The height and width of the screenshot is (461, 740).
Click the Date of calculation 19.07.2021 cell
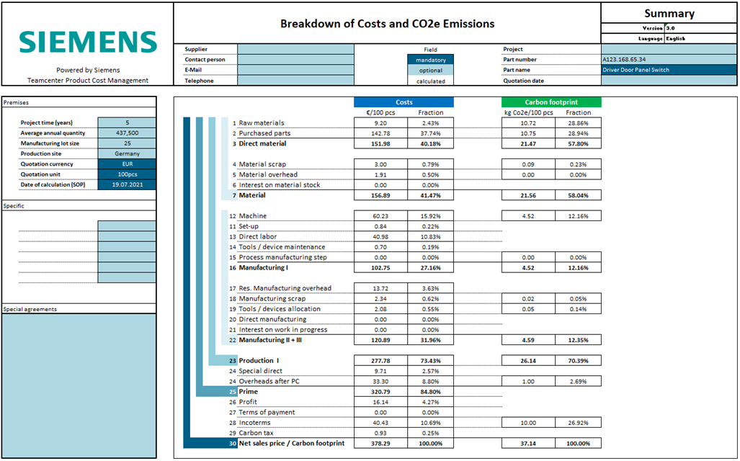(x=127, y=185)
